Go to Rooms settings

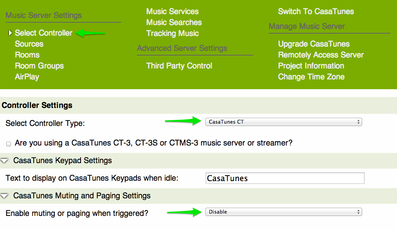pyautogui.click(x=27, y=55)
